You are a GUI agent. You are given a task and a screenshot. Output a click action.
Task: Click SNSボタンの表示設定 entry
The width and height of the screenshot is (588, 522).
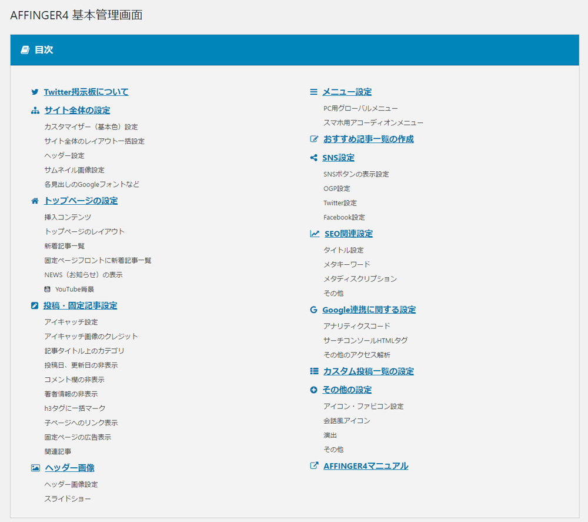(x=356, y=174)
